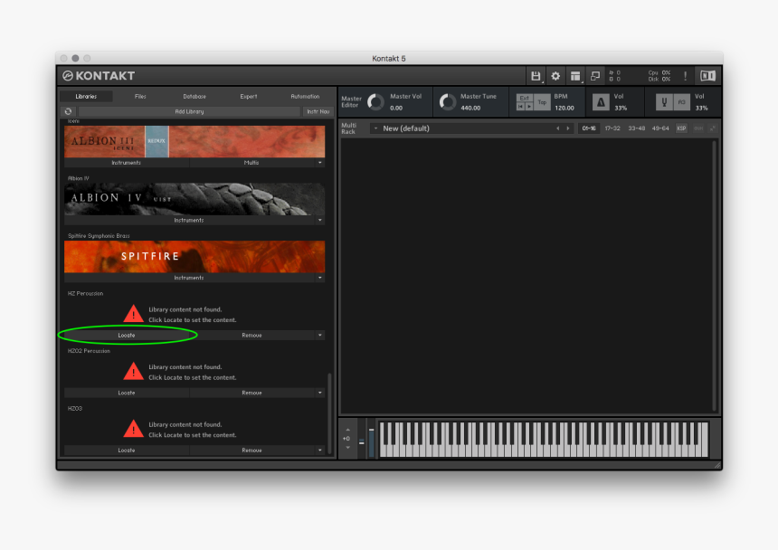
Task: Click the Add Library button
Action: [189, 111]
